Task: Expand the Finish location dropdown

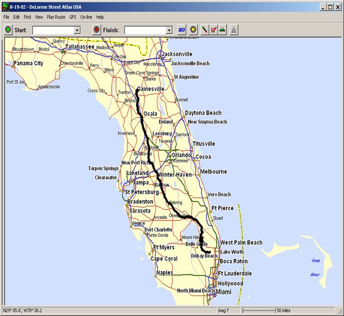Action: (169, 30)
